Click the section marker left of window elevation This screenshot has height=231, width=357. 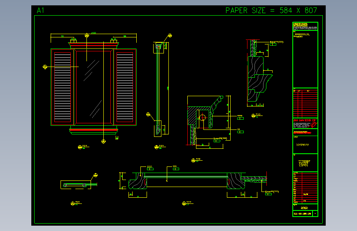pyautogui.click(x=45, y=67)
